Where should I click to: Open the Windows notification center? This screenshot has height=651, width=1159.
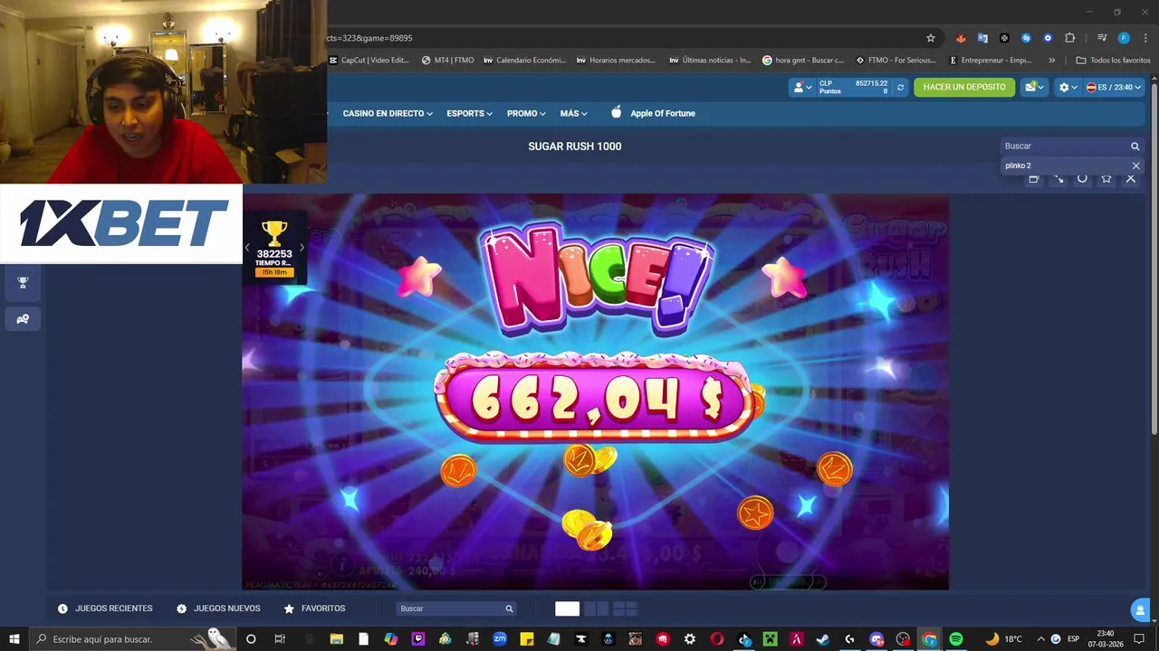pos(1139,639)
